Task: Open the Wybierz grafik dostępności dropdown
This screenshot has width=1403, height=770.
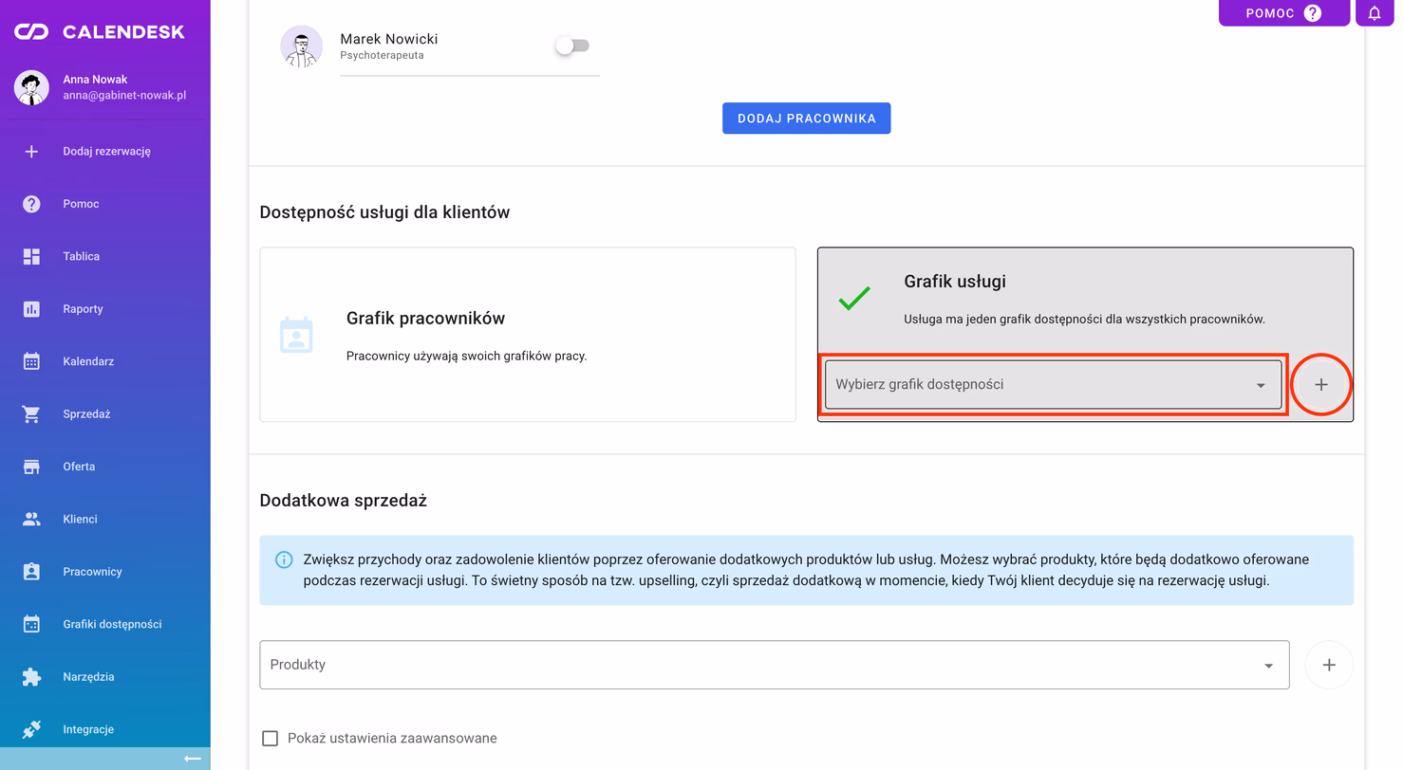Action: click(x=1053, y=384)
